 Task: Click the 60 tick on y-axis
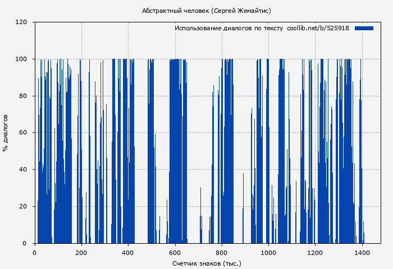(x=23, y=133)
